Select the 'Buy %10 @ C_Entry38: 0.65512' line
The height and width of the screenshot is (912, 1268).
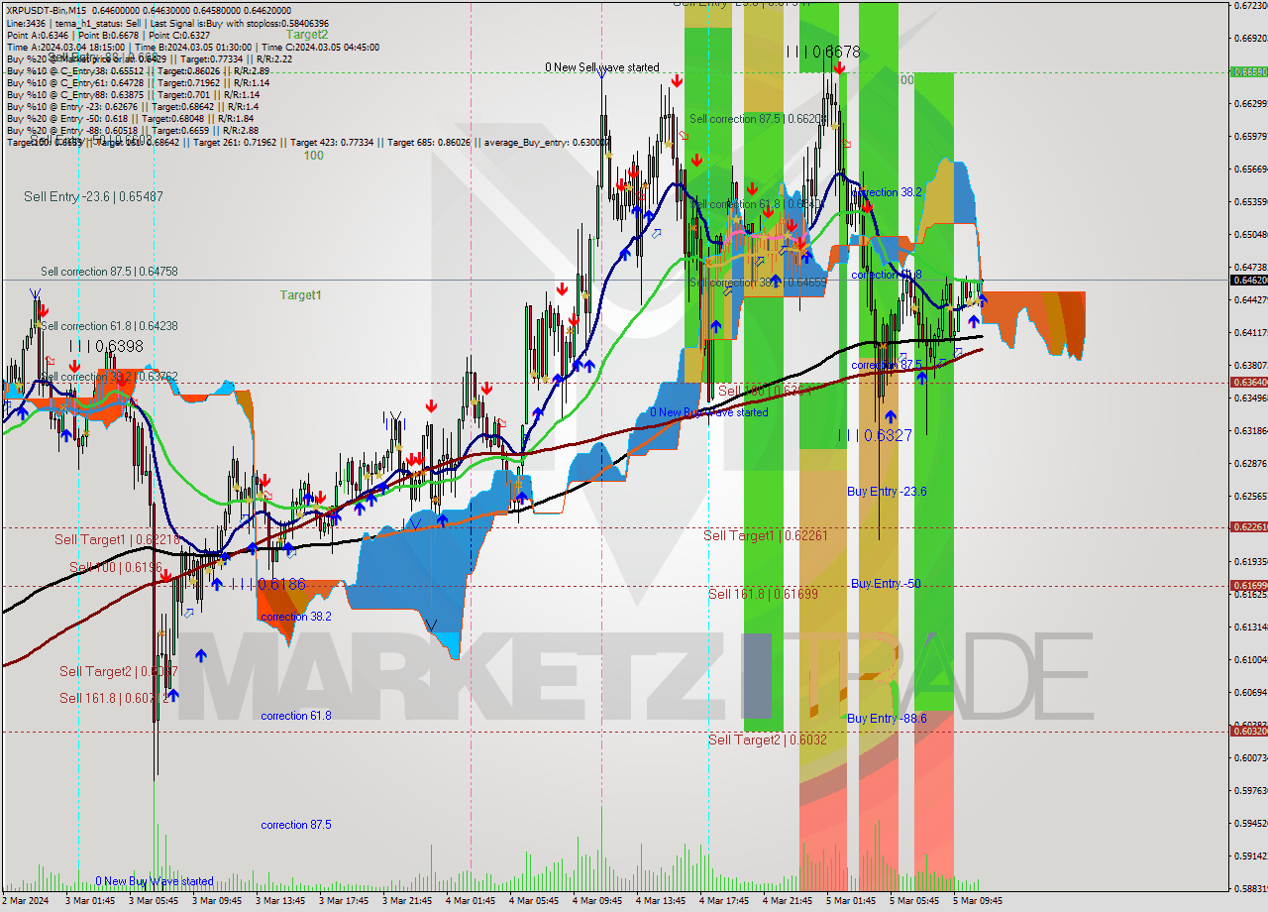point(138,70)
